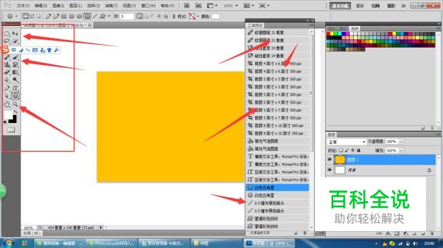
Task: Toggle lock transparent pixels
Action: point(341,150)
